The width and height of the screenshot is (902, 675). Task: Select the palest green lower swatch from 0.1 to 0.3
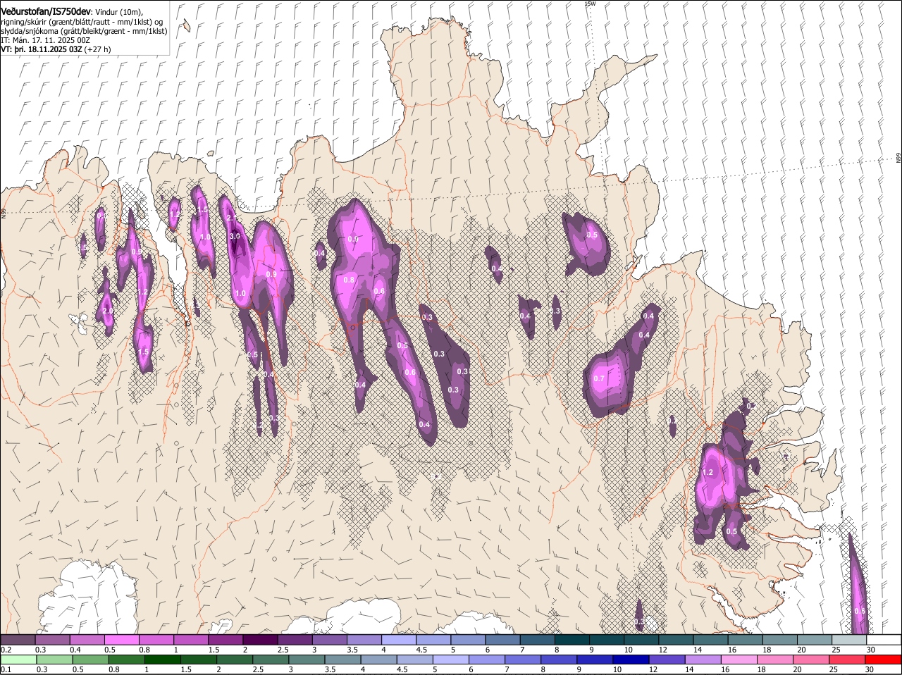[x=19, y=659]
